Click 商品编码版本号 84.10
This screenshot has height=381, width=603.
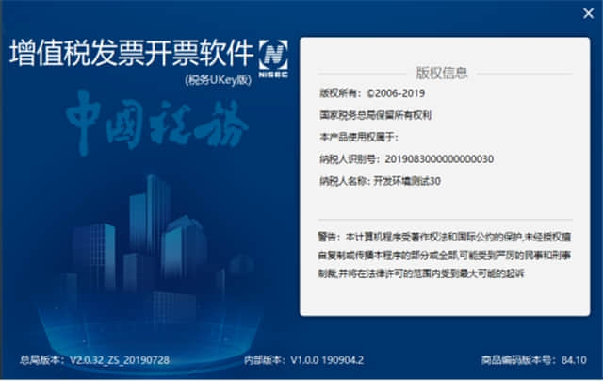pyautogui.click(x=534, y=360)
